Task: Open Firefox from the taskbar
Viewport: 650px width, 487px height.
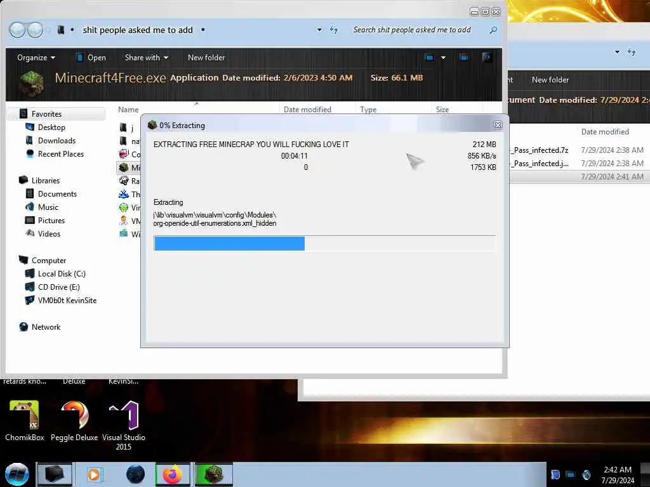Action: (173, 474)
